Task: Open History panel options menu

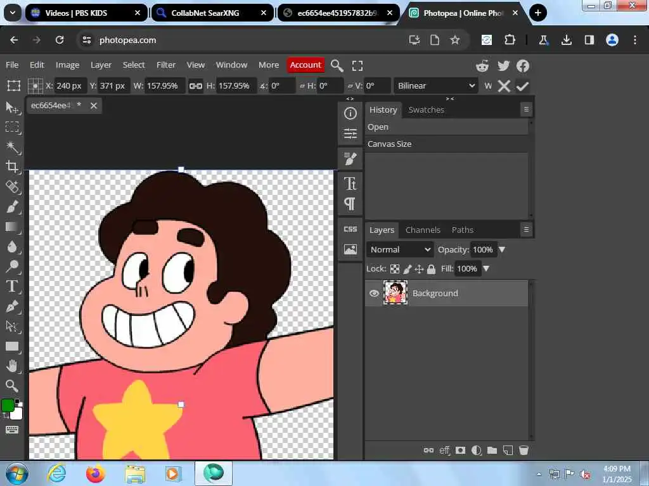Action: point(526,109)
